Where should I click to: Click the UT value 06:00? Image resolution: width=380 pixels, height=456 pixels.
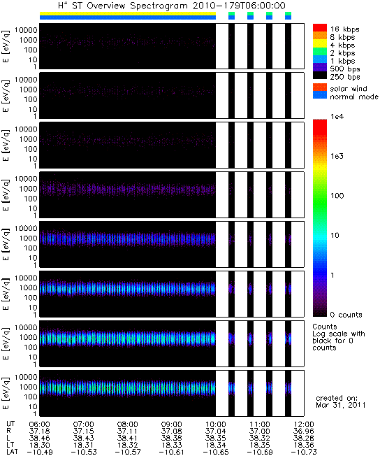pos(40,425)
